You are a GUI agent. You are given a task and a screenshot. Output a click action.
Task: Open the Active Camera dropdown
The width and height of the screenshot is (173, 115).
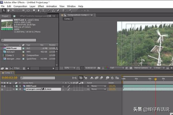pos(142,68)
